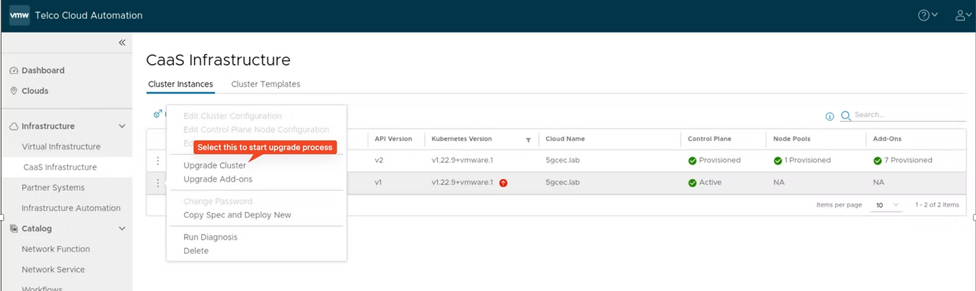976x291 pixels.
Task: Click 5gcec.lab in the v2 row
Action: point(563,161)
